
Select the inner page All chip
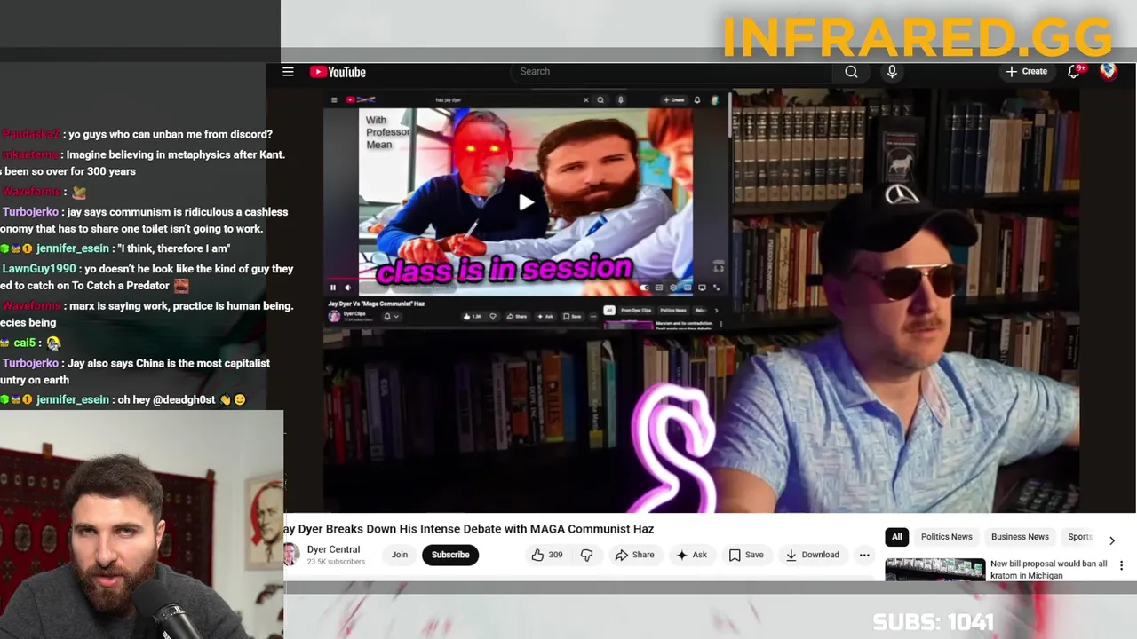click(x=609, y=311)
